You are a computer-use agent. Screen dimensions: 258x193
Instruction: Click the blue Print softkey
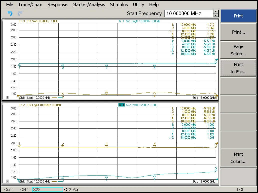click(x=238, y=16)
